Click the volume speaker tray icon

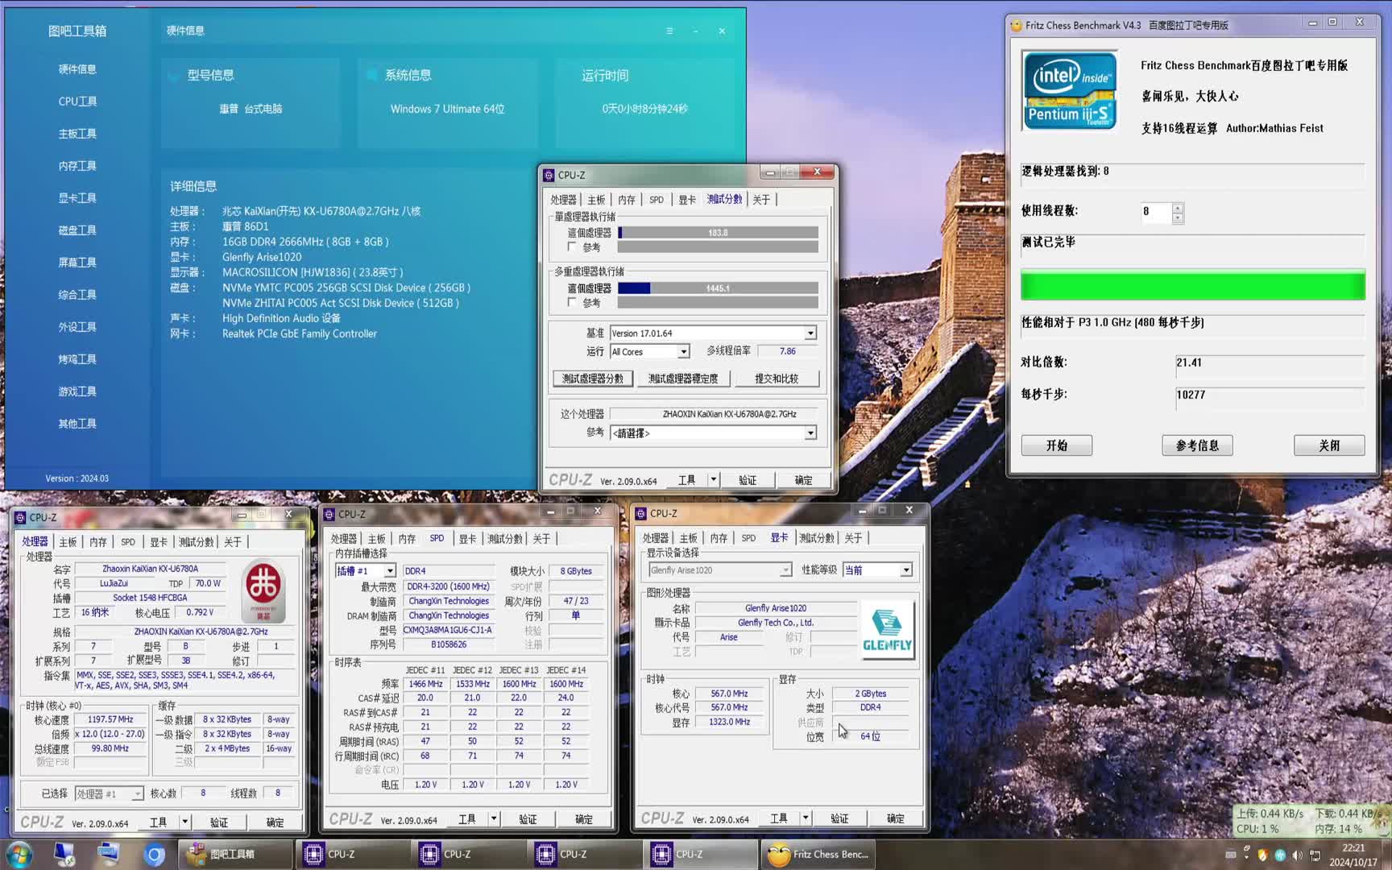[1297, 855]
